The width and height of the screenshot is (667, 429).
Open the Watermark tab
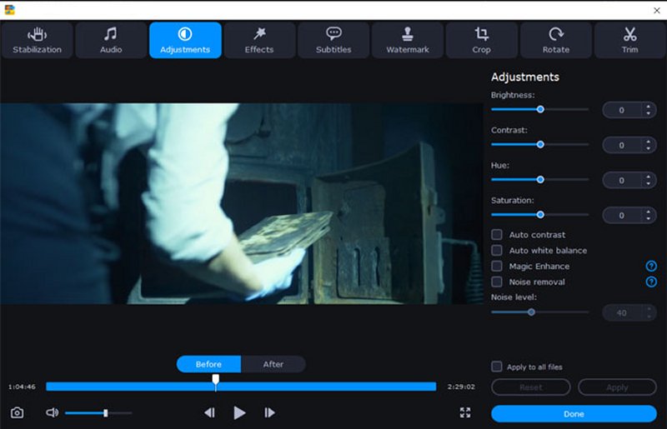(x=408, y=40)
